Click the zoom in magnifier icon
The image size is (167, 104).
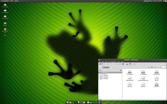pos(155,67)
